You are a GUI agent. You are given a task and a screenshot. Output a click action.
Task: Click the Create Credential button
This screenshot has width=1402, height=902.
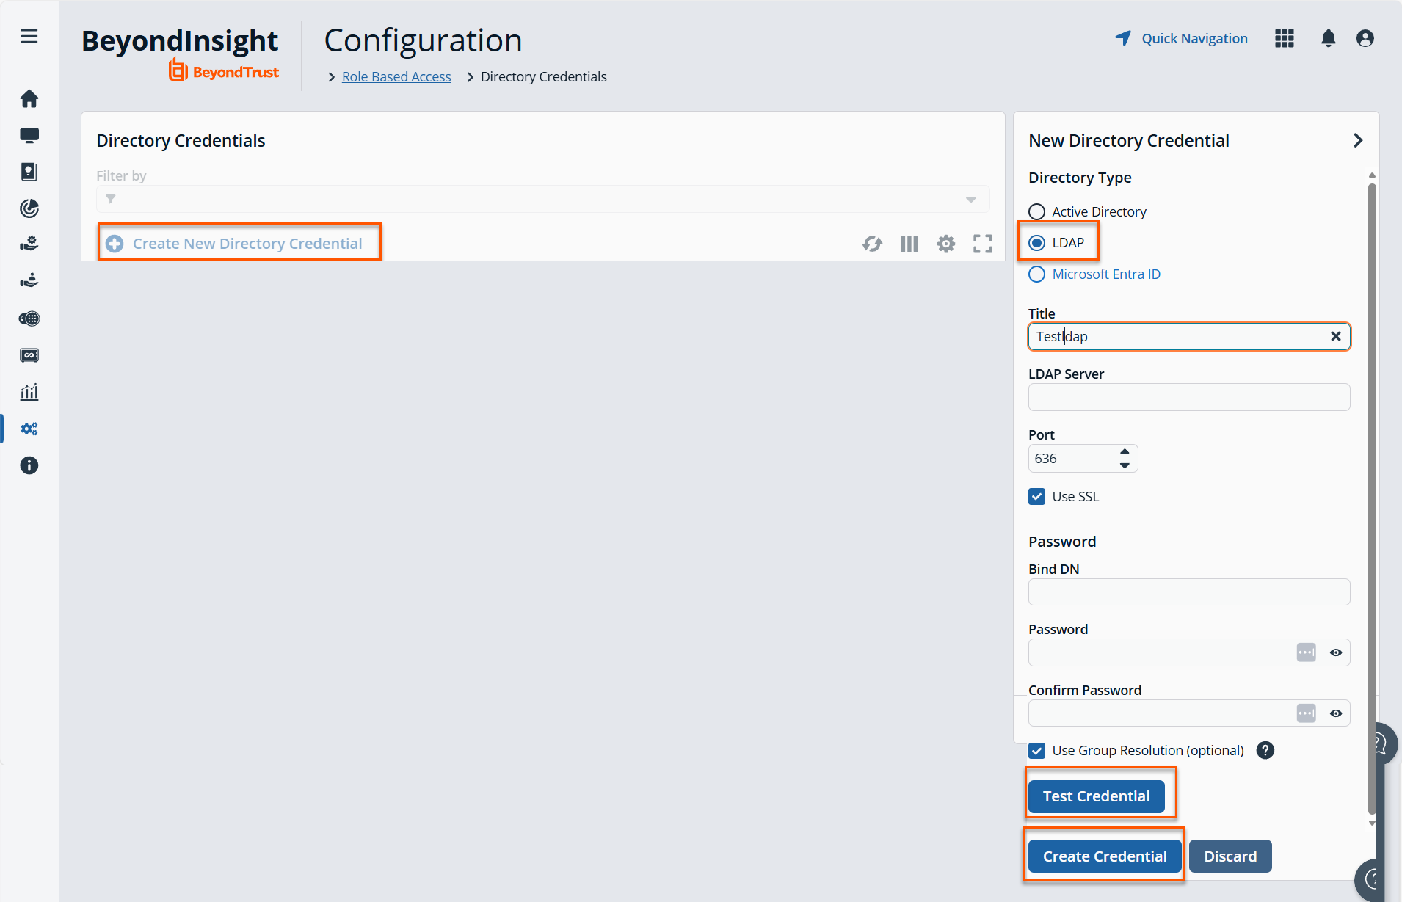tap(1105, 856)
